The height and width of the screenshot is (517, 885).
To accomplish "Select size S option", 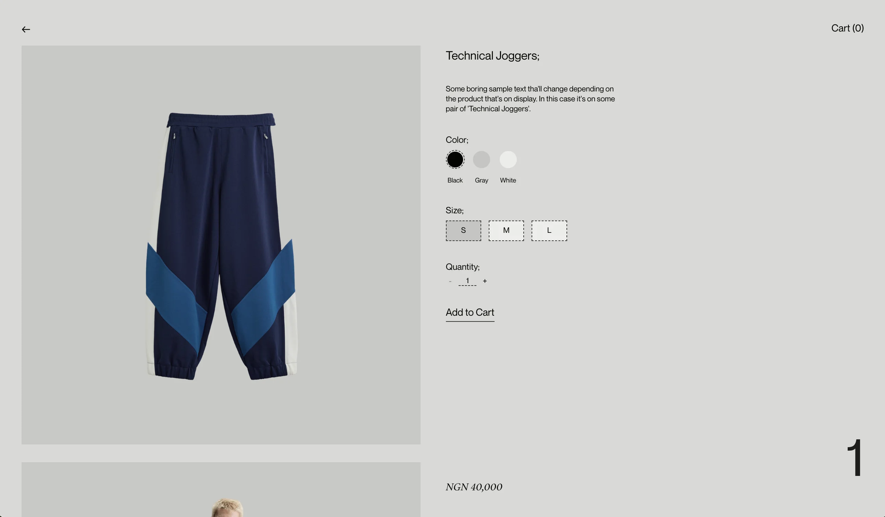I will (464, 231).
